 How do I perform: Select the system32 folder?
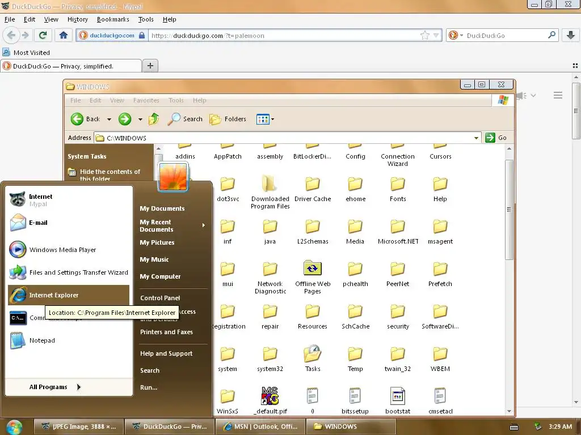click(270, 360)
